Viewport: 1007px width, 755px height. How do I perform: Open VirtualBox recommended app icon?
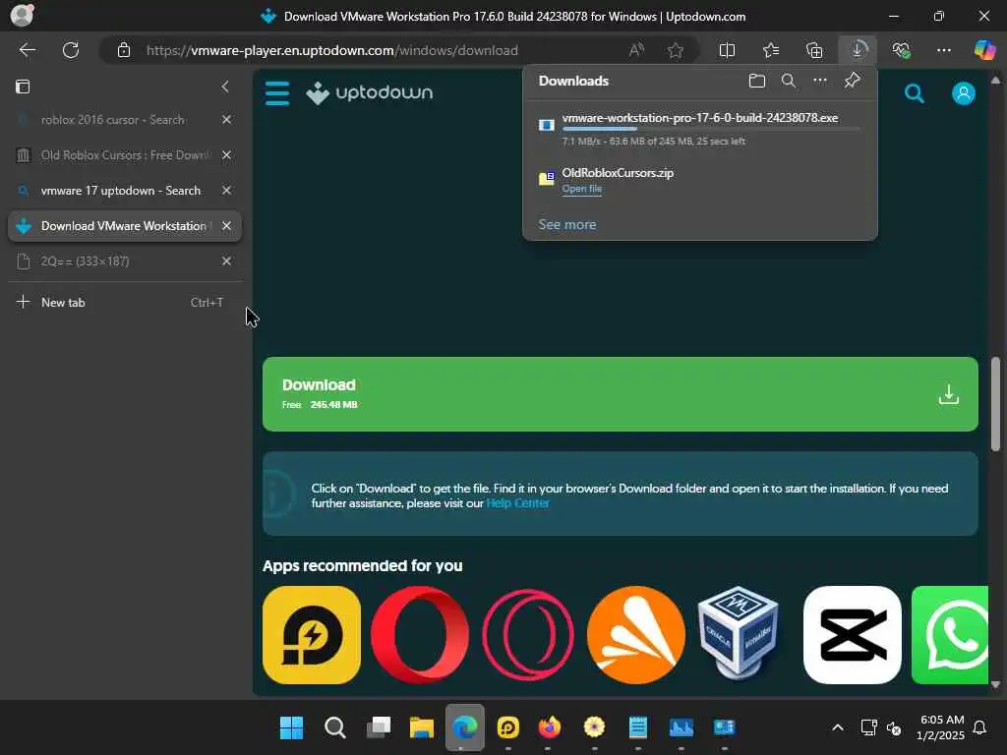coord(739,632)
